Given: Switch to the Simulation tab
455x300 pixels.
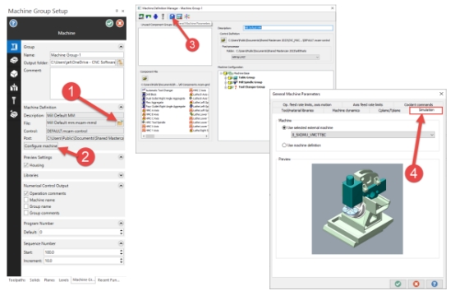Looking at the screenshot, I should [426, 110].
